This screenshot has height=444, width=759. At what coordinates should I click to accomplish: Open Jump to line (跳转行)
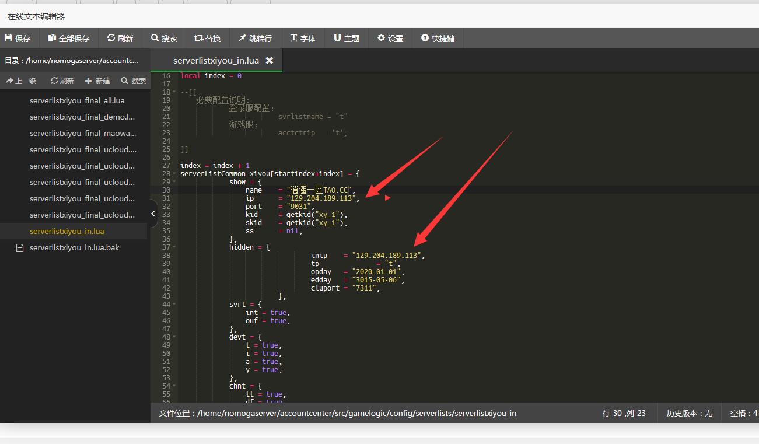tap(255, 39)
